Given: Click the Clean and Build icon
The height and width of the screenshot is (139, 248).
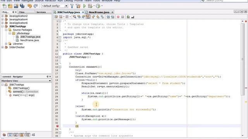Looking at the screenshot, I should tap(78, 6).
